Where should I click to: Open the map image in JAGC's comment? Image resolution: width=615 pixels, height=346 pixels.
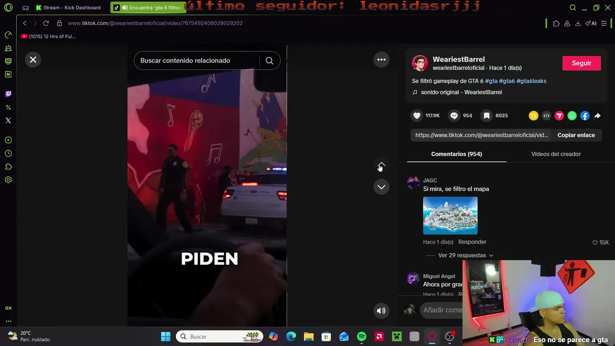tap(450, 216)
